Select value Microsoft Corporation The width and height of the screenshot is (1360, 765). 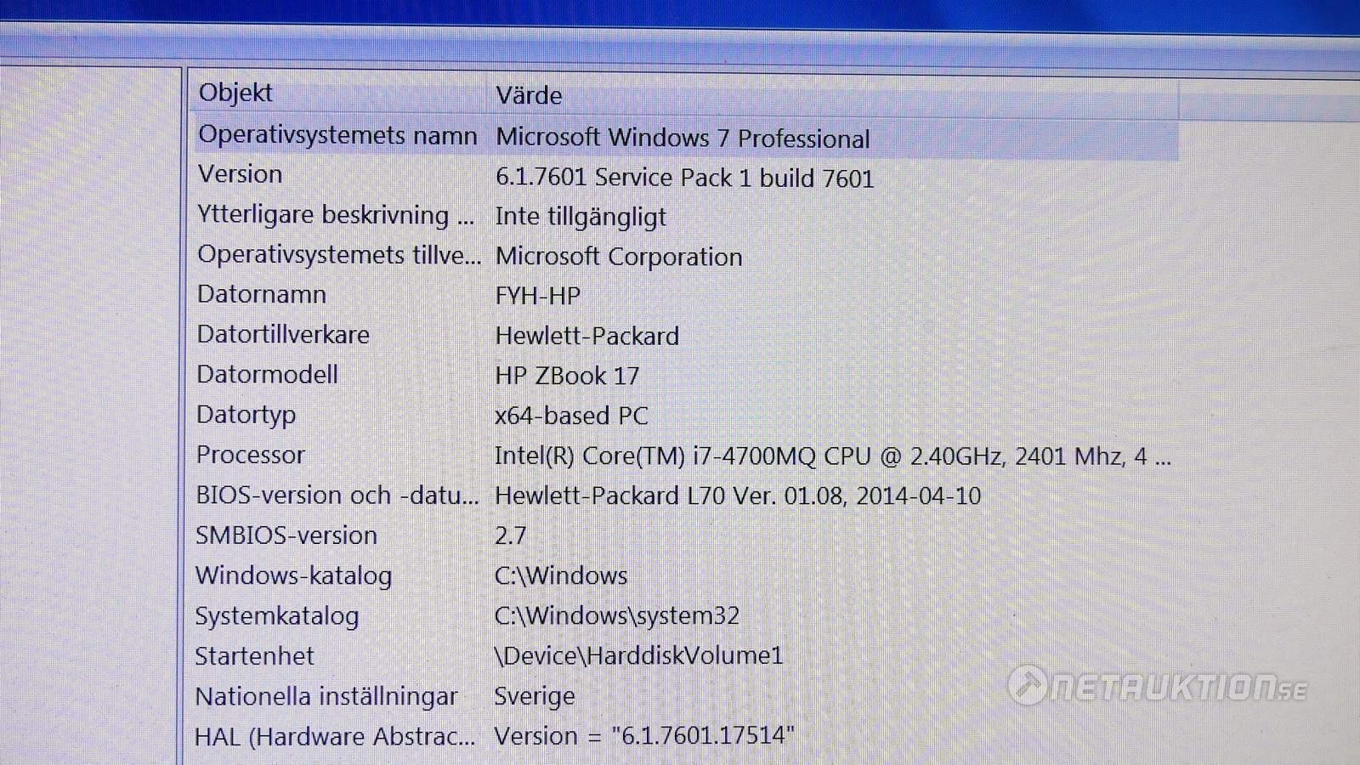619,257
